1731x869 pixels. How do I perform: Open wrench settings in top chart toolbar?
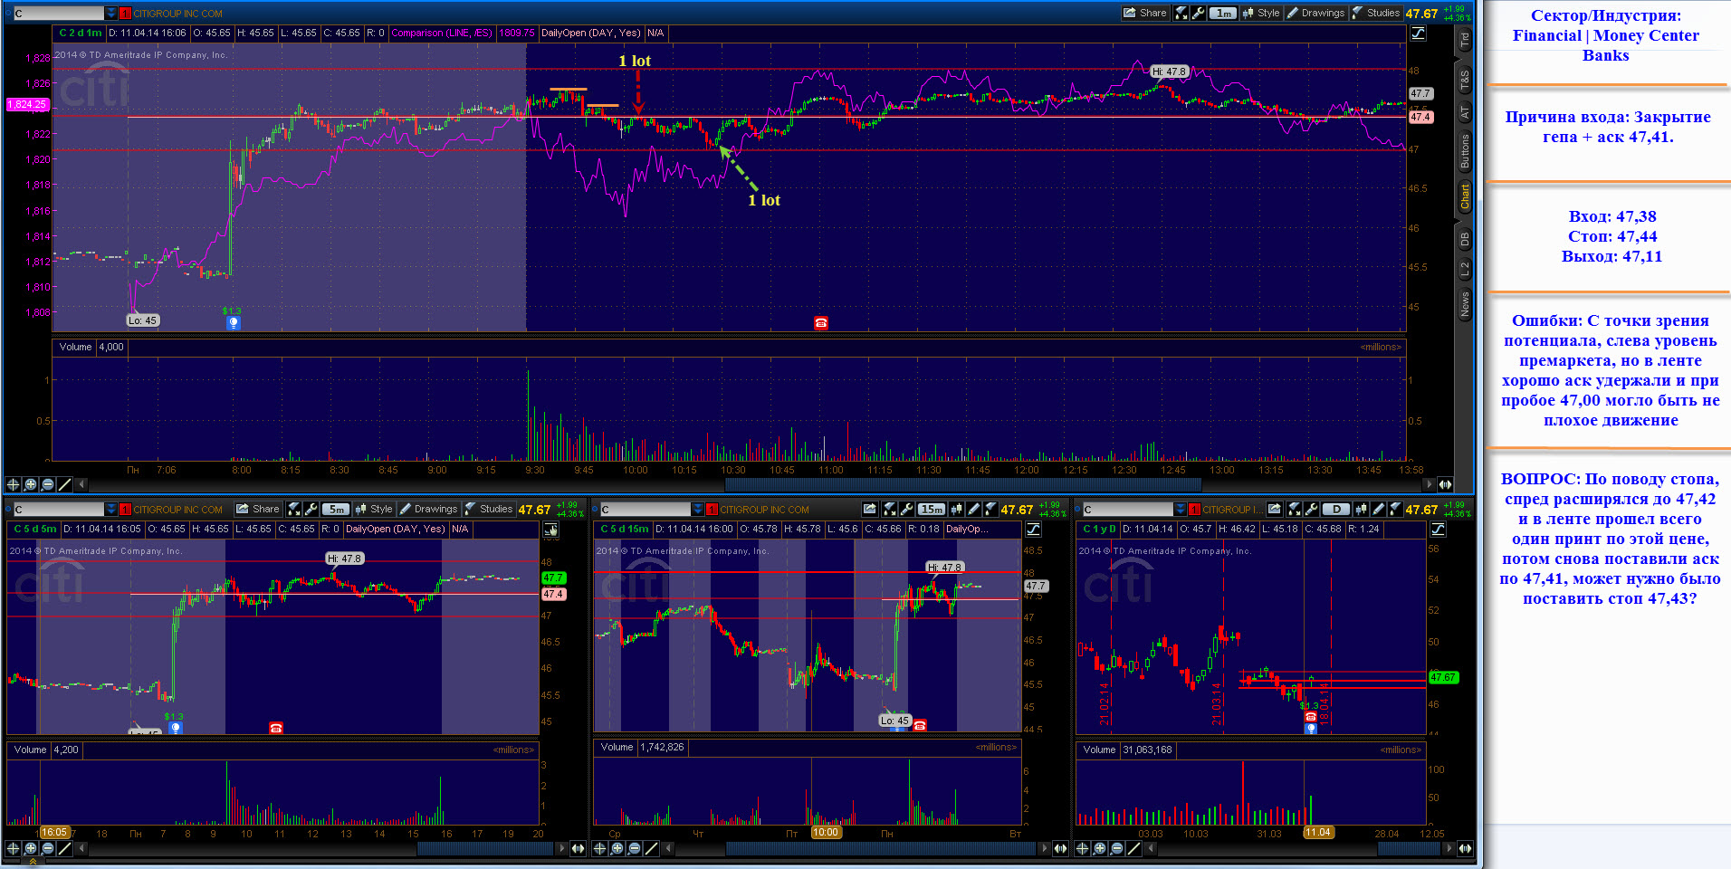click(x=1199, y=13)
